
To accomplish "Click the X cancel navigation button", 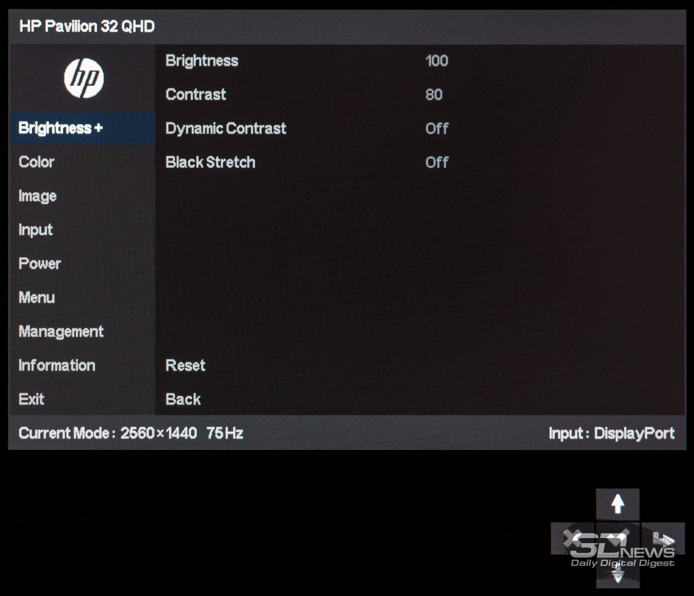I will 572,538.
